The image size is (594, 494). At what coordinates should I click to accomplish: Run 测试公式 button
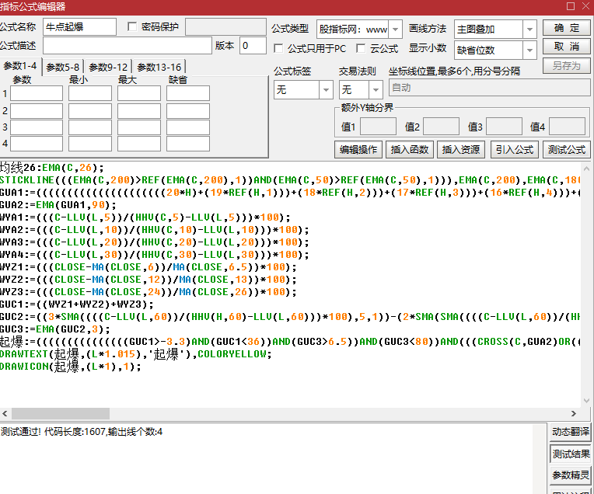(567, 150)
